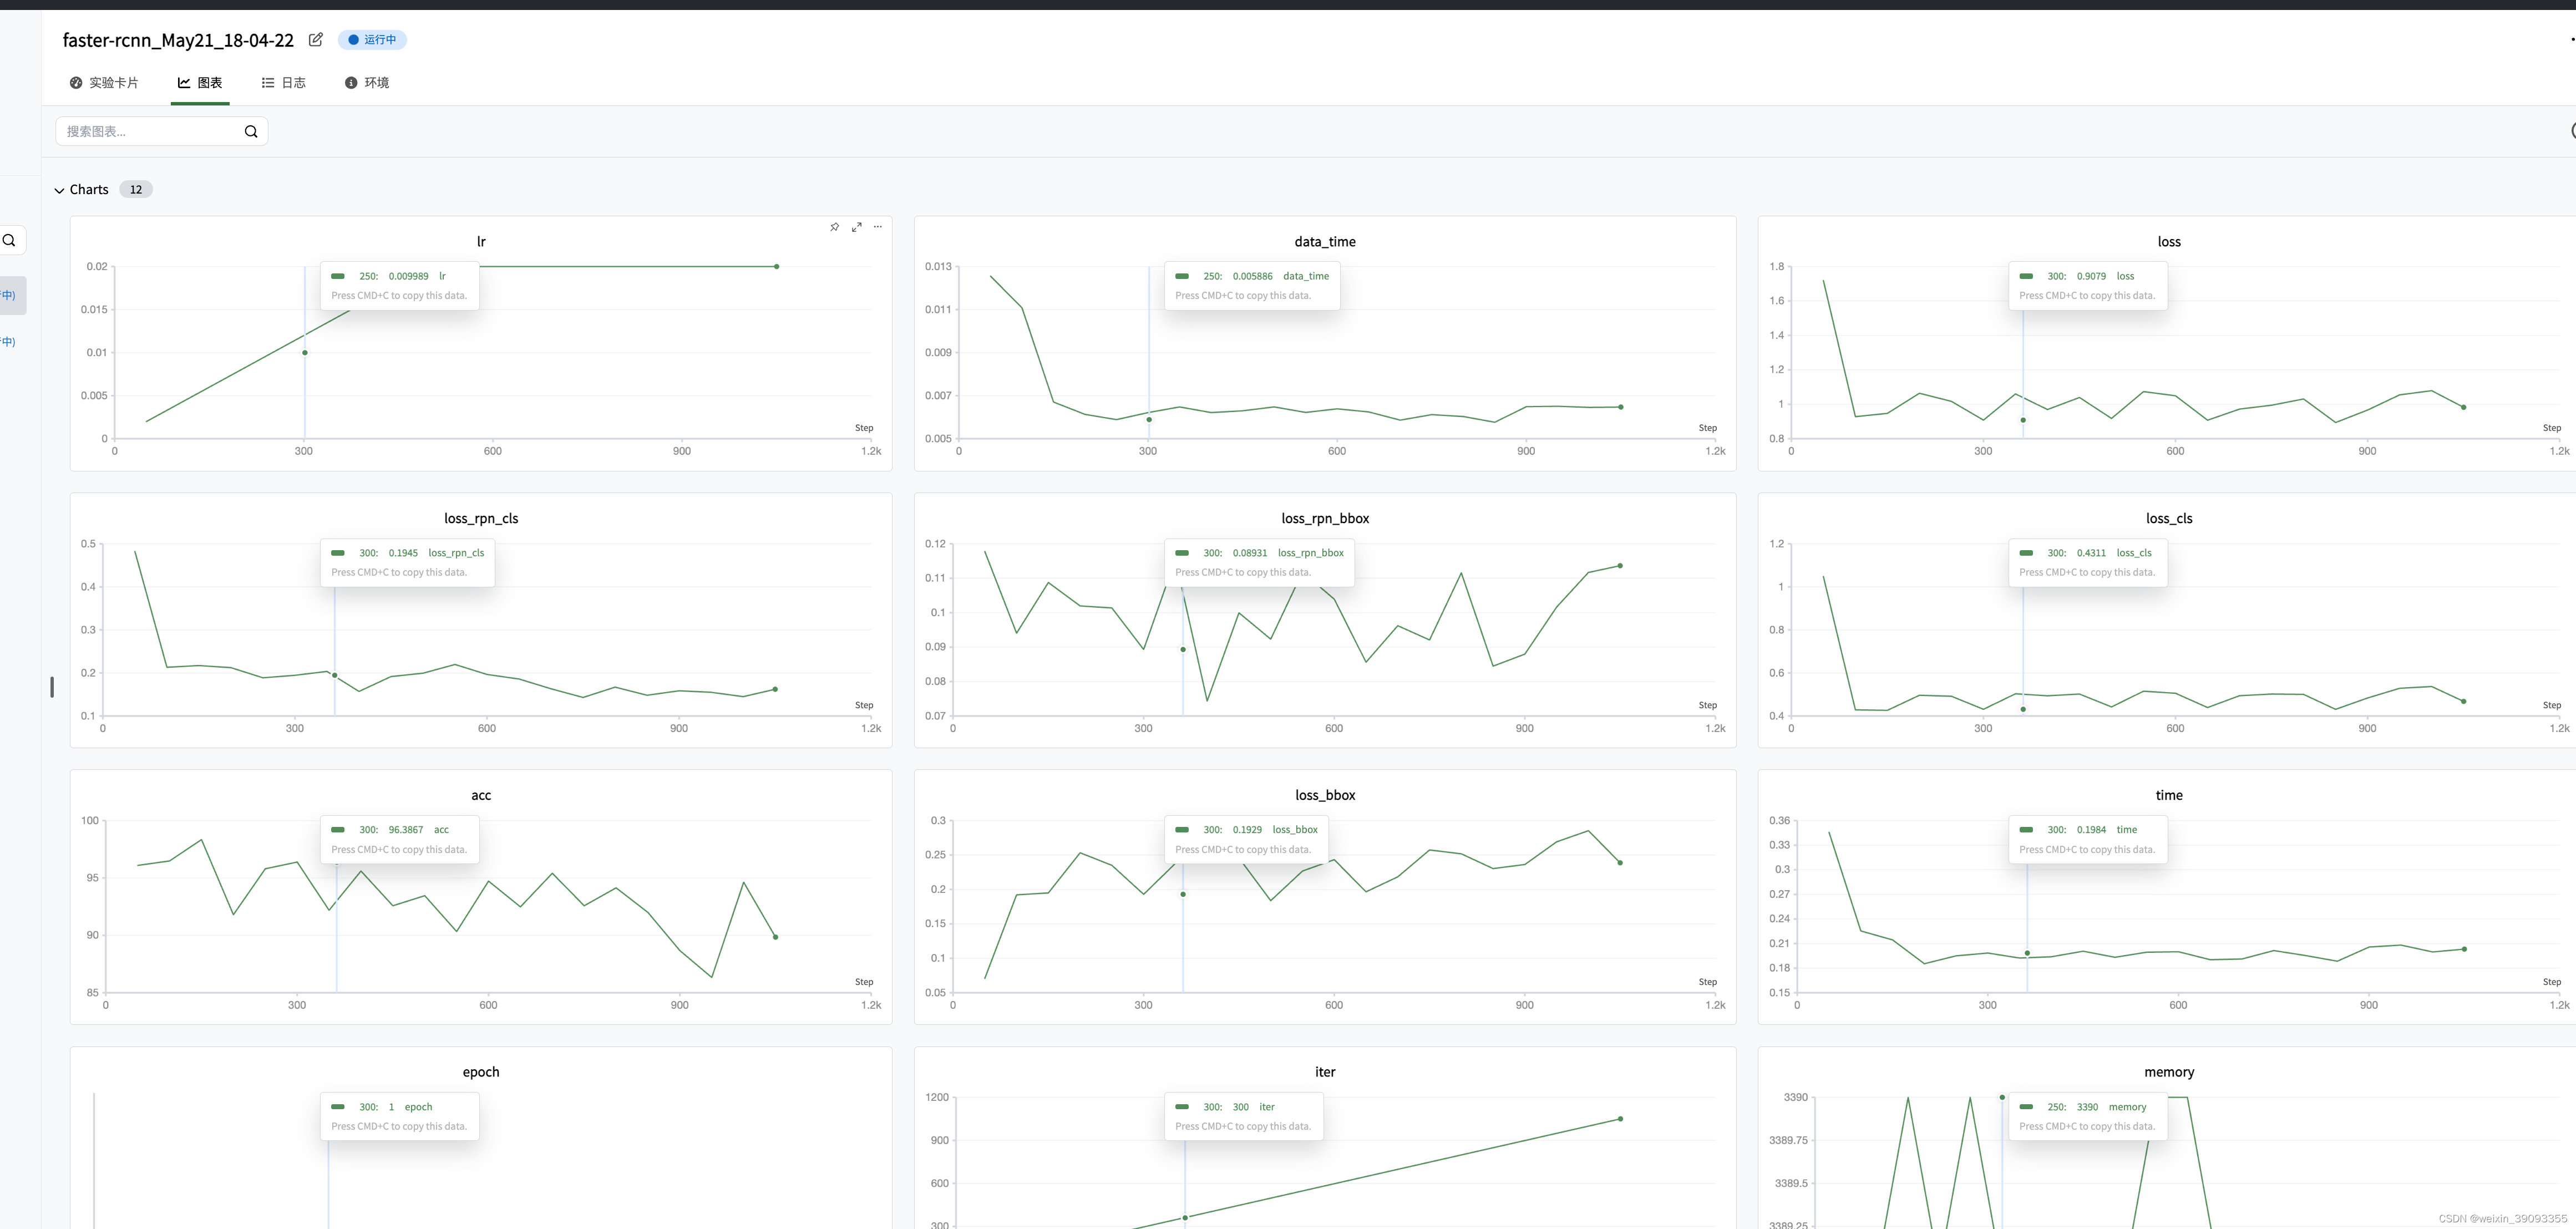
Task: Open the lr chart more options menu
Action: [x=878, y=227]
